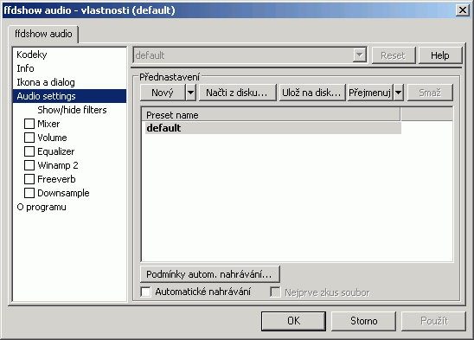Click the Preset name column header

click(271, 115)
